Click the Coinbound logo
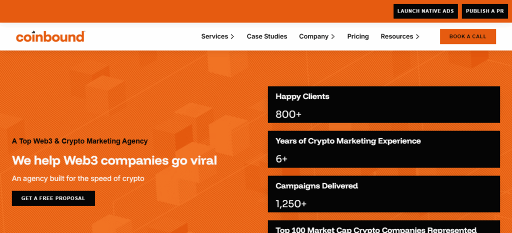512x233 pixels. click(50, 36)
